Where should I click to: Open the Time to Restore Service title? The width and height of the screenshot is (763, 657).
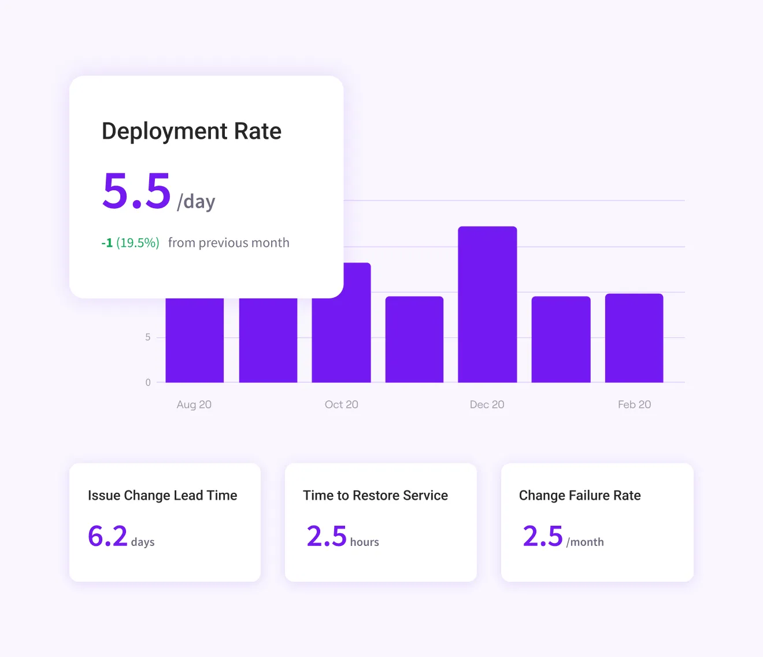[375, 496]
